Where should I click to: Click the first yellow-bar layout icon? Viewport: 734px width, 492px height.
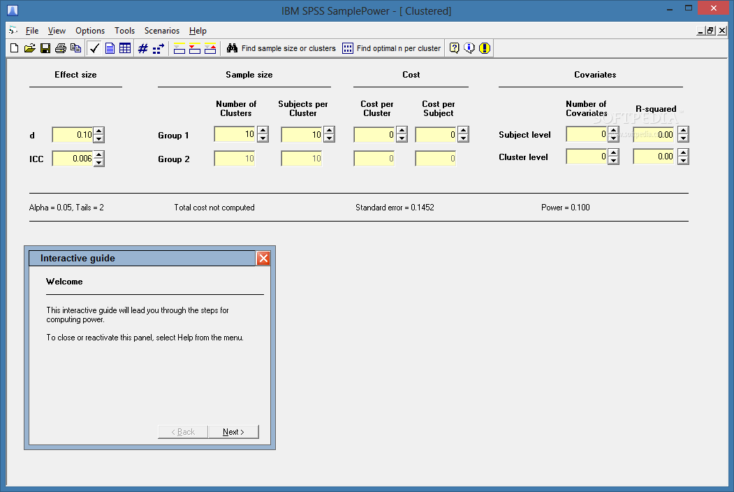click(x=179, y=48)
